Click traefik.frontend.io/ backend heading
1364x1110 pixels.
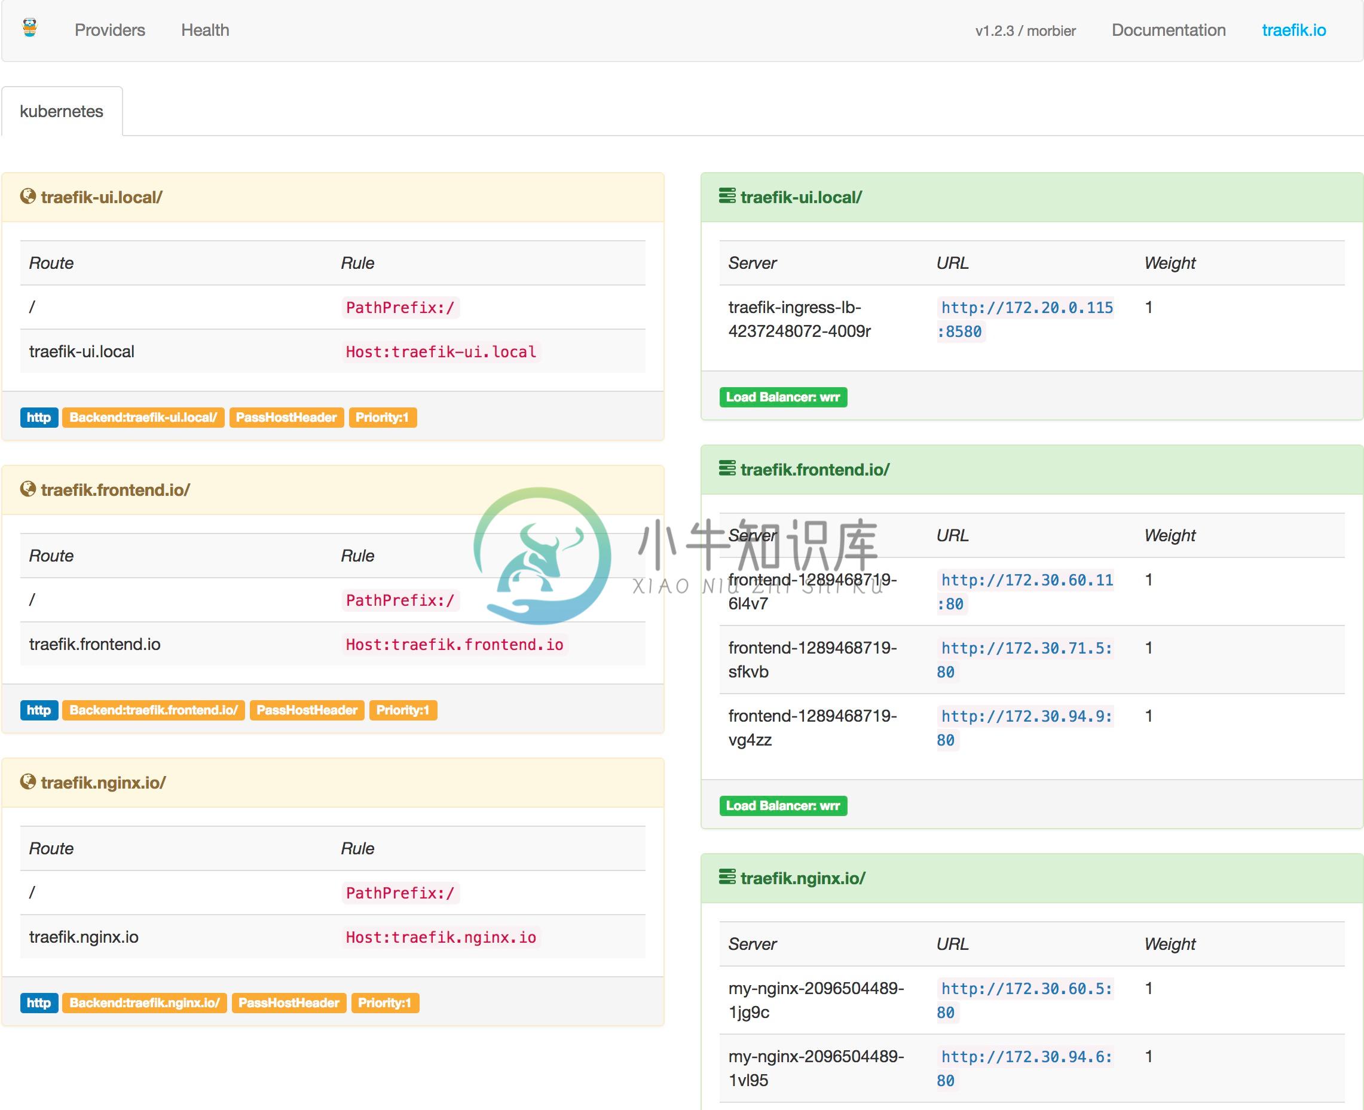815,470
